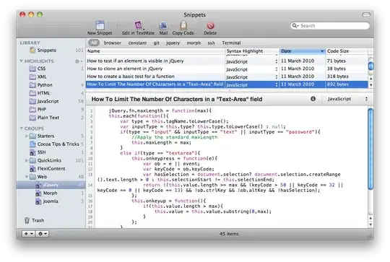
Task: Click the plus add button at bottom-left
Action: click(28, 234)
